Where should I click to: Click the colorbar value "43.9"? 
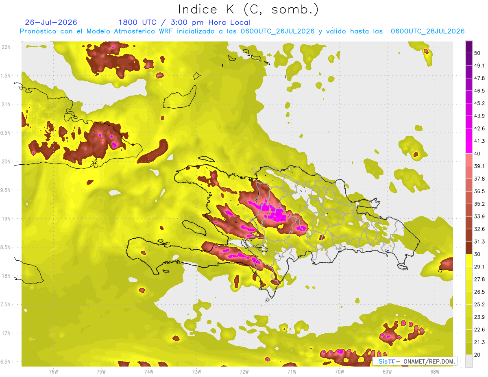479,116
